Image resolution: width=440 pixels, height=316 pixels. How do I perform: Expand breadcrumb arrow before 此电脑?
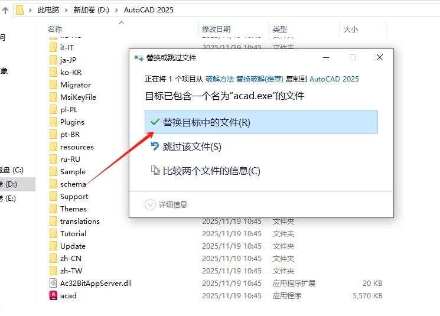[30, 11]
